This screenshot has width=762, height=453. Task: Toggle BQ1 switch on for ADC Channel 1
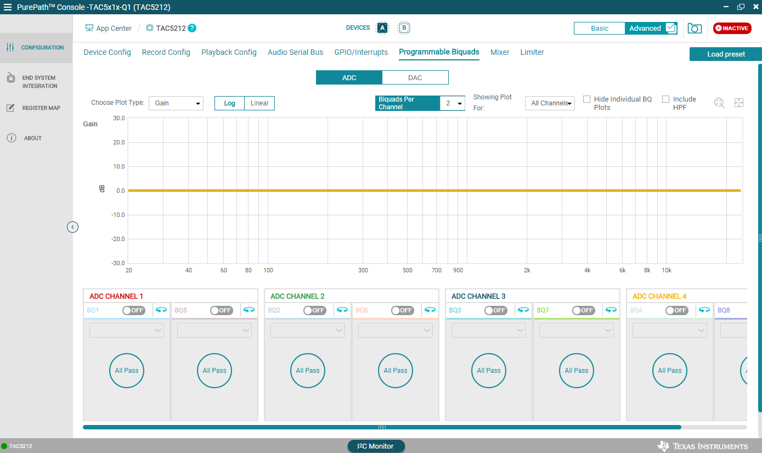coord(133,310)
